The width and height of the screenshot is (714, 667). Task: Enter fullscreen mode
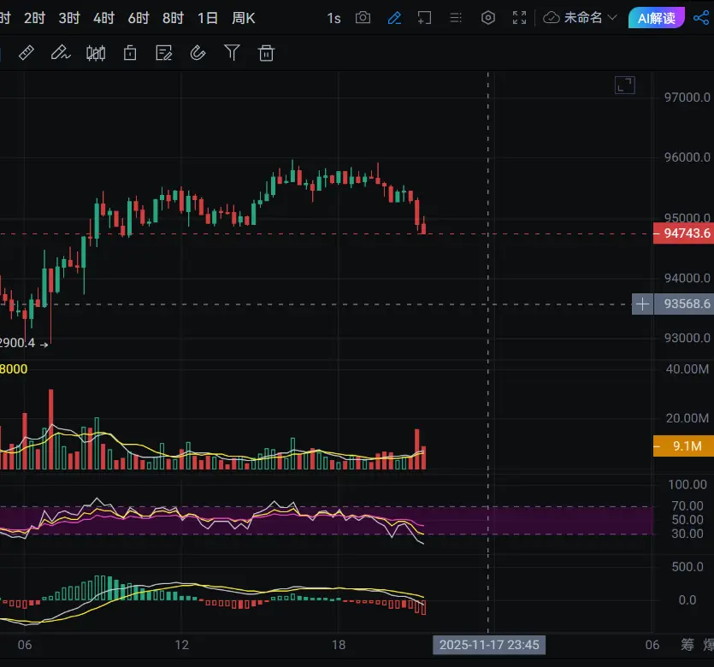pos(519,18)
